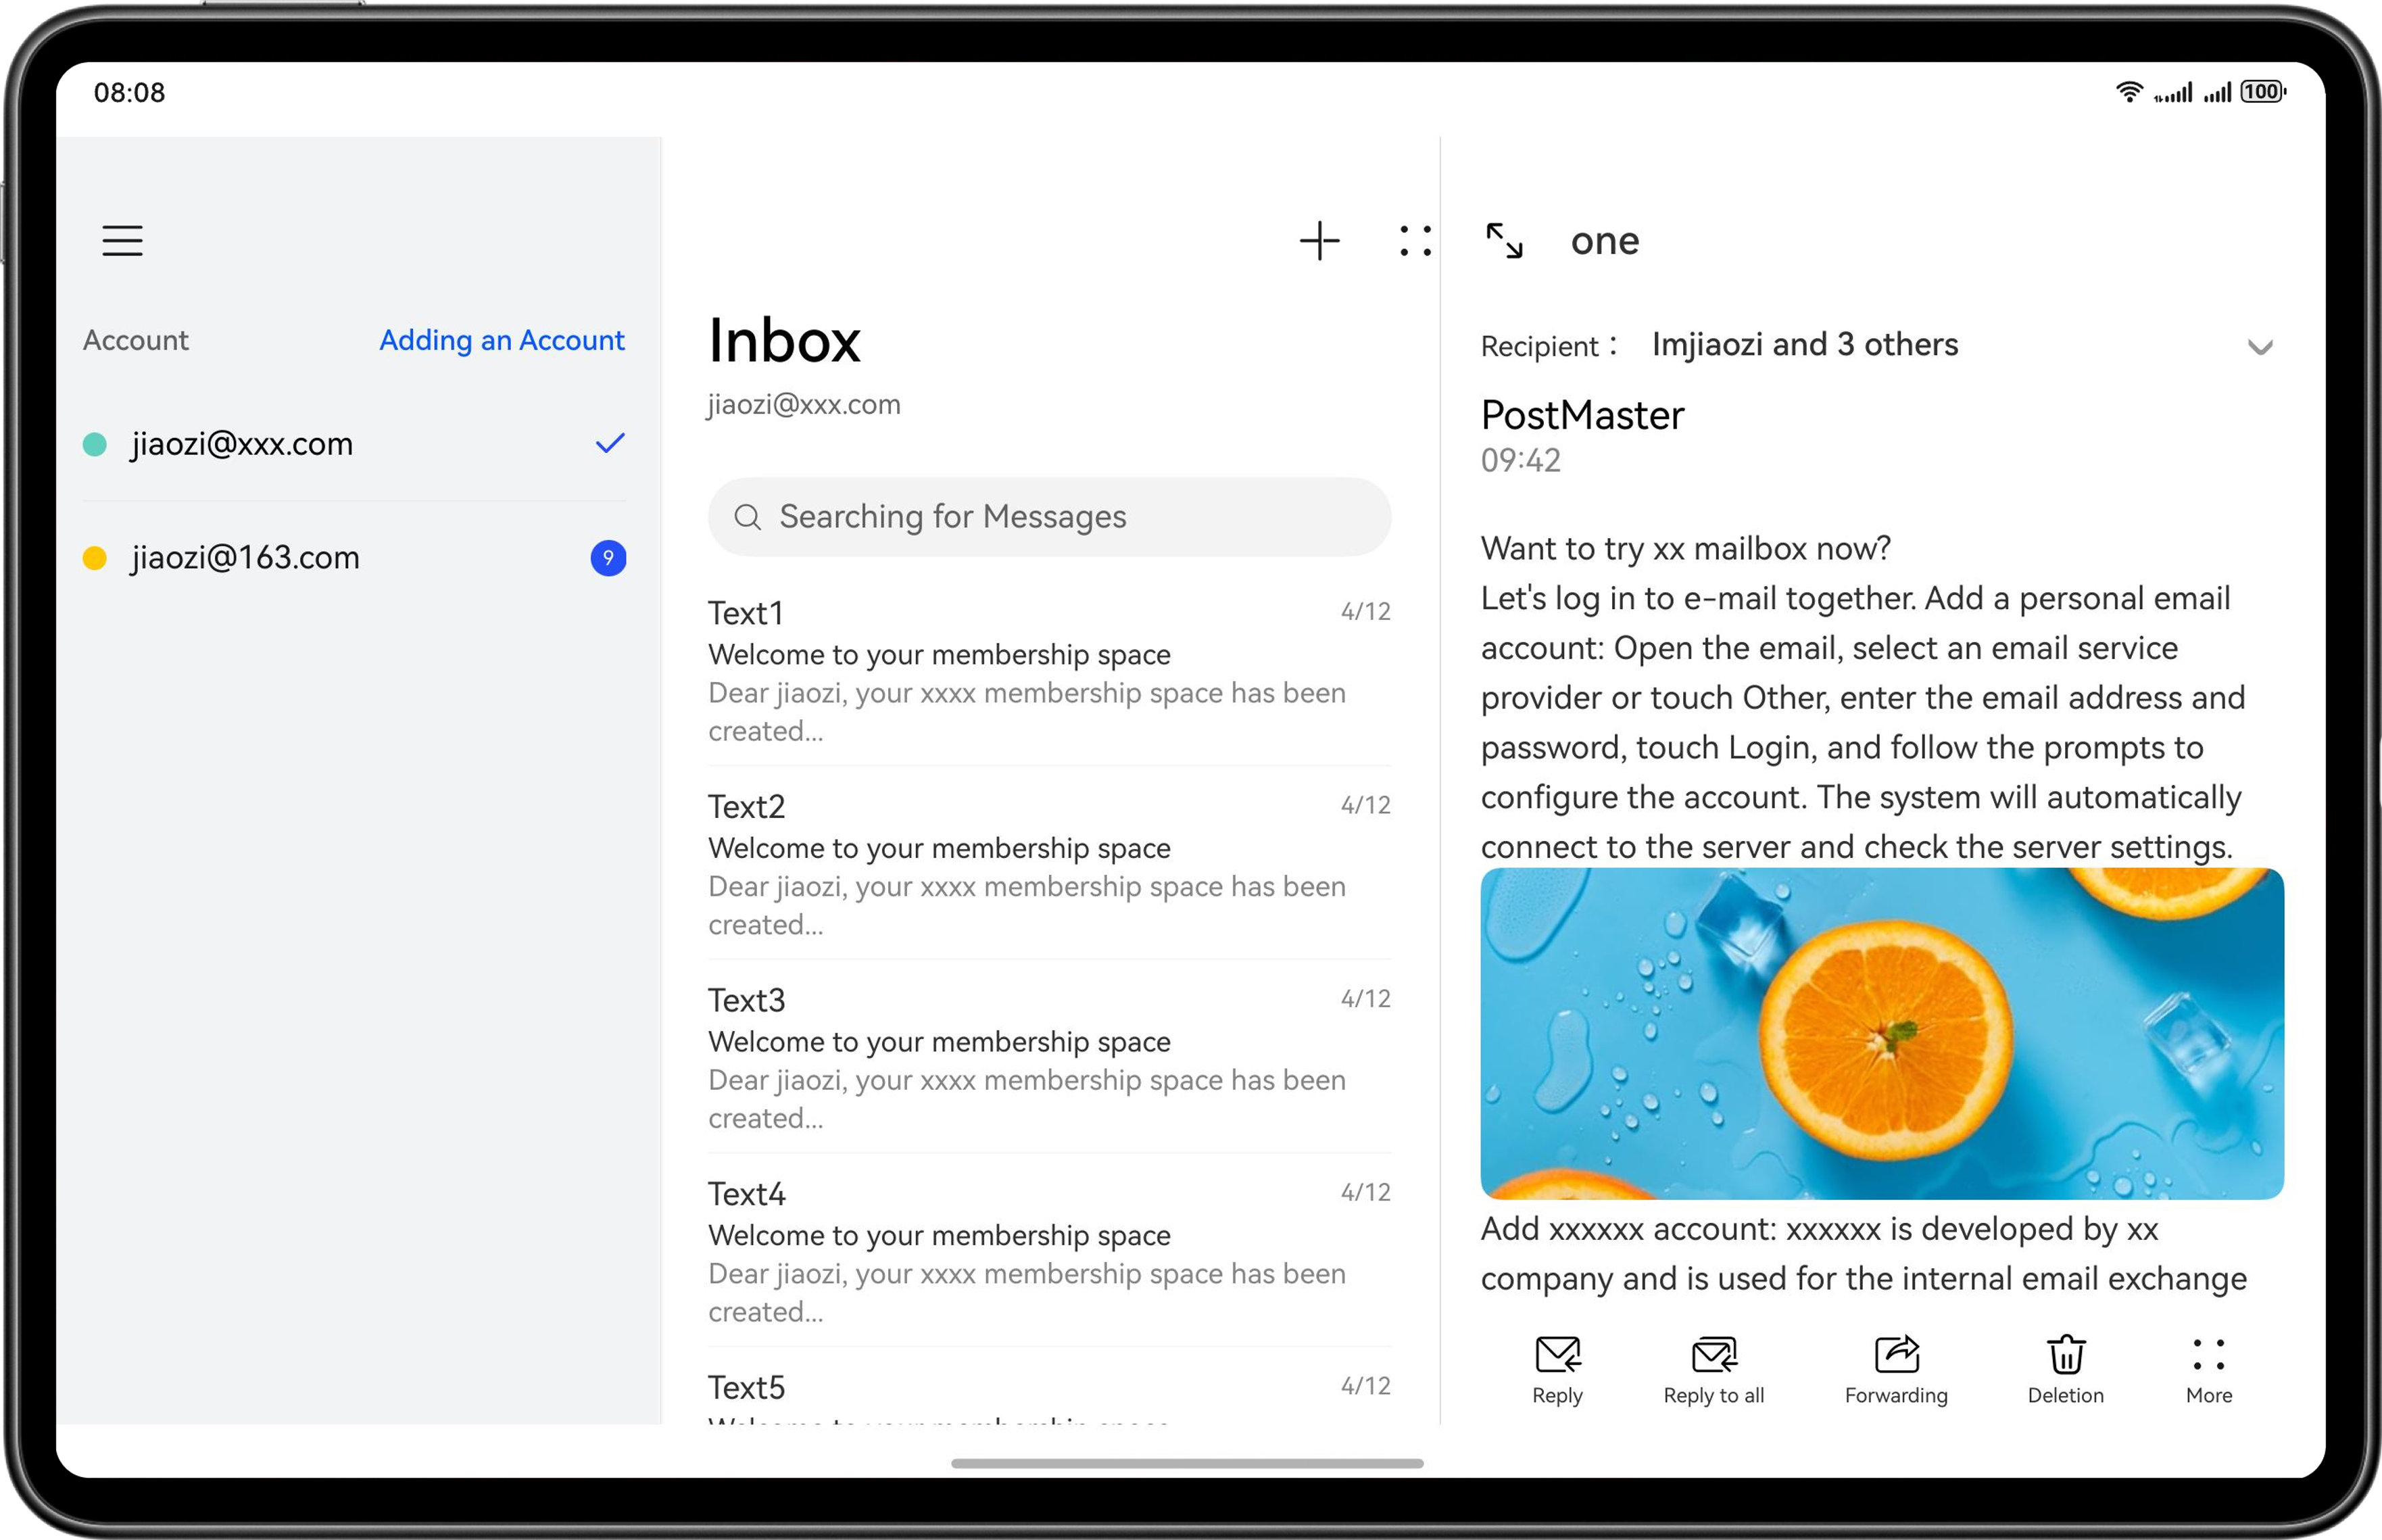The image size is (2382, 1540).
Task: Click the blue 9 unread badge
Action: [609, 558]
